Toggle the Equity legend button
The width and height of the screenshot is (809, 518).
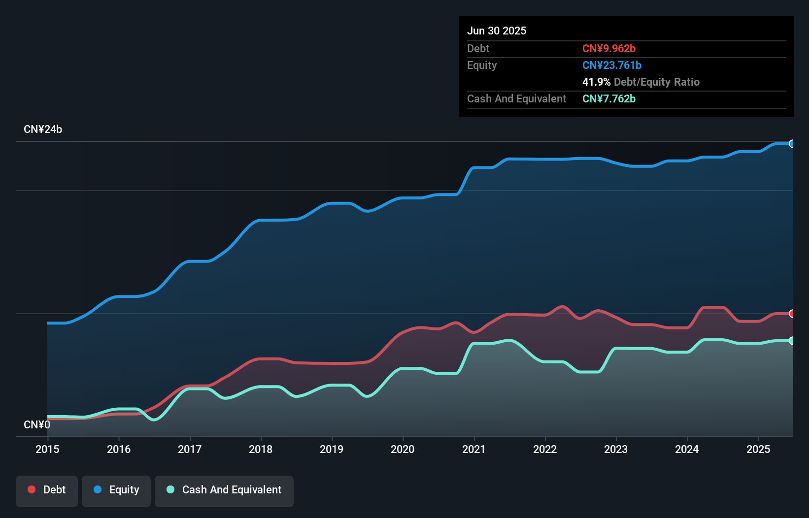pyautogui.click(x=116, y=490)
